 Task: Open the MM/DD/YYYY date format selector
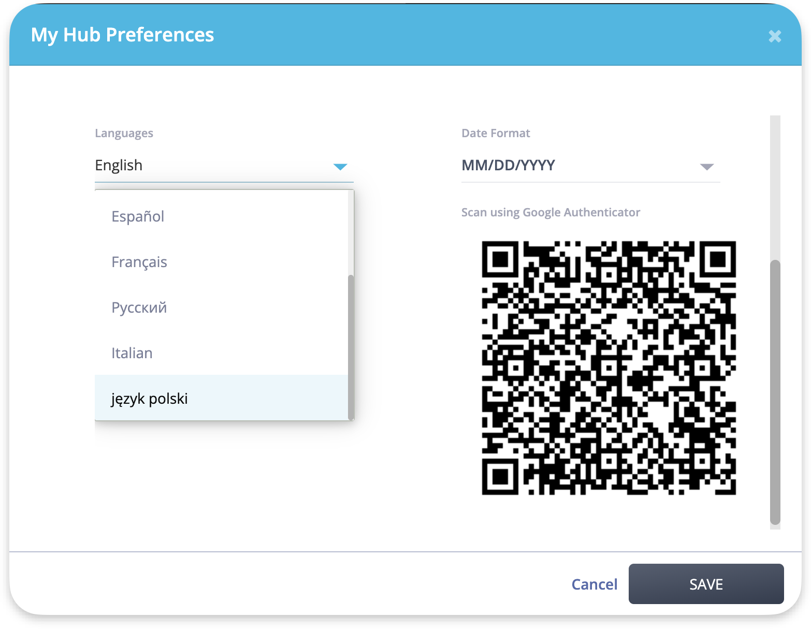(x=590, y=166)
